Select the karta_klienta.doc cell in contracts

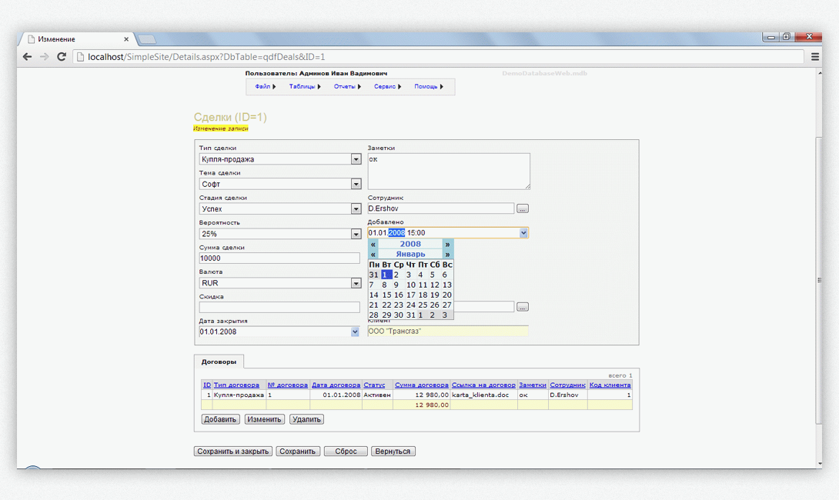pyautogui.click(x=483, y=395)
